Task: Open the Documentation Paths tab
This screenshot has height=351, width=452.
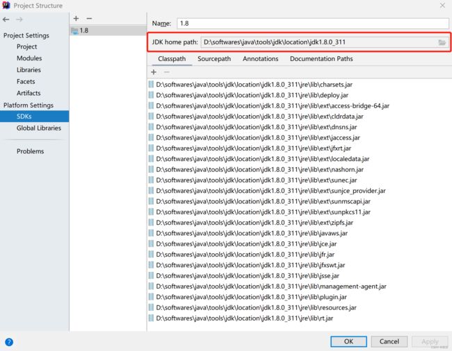Action: click(x=321, y=59)
